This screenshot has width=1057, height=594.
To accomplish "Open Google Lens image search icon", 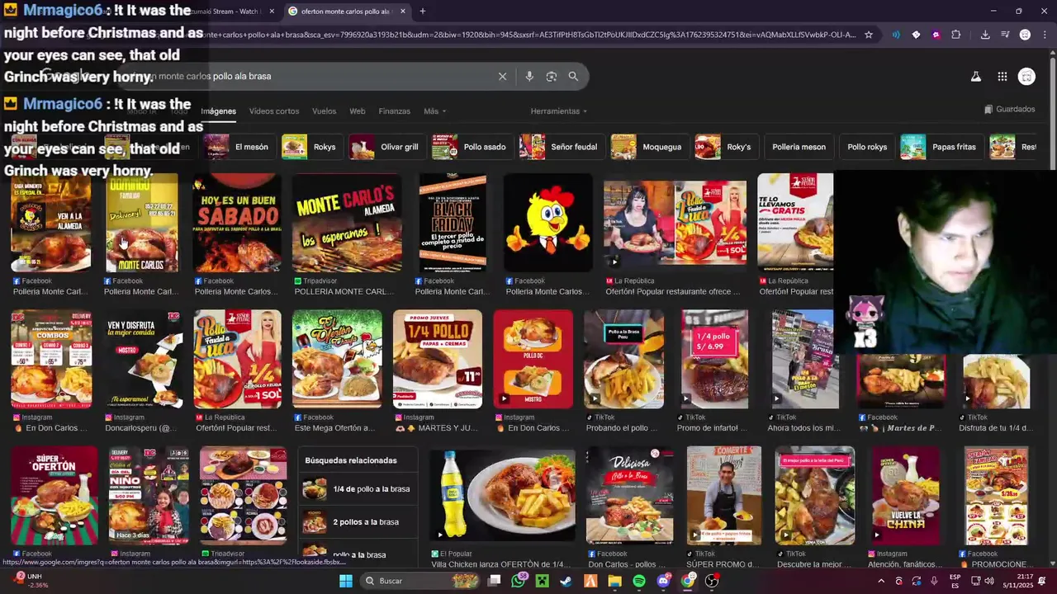I will coord(552,76).
